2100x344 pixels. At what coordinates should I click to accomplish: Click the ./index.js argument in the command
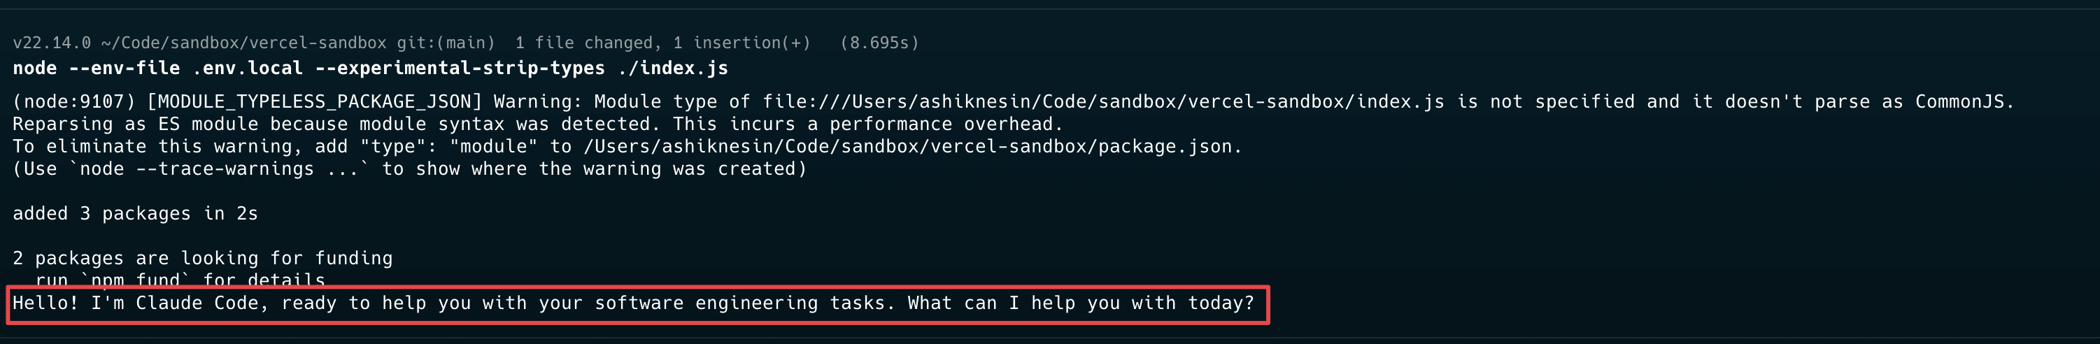click(672, 69)
